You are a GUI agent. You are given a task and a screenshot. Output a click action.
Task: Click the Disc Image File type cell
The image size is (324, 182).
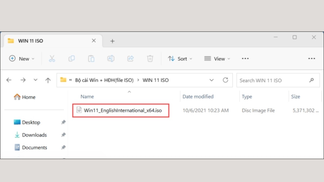(258, 110)
